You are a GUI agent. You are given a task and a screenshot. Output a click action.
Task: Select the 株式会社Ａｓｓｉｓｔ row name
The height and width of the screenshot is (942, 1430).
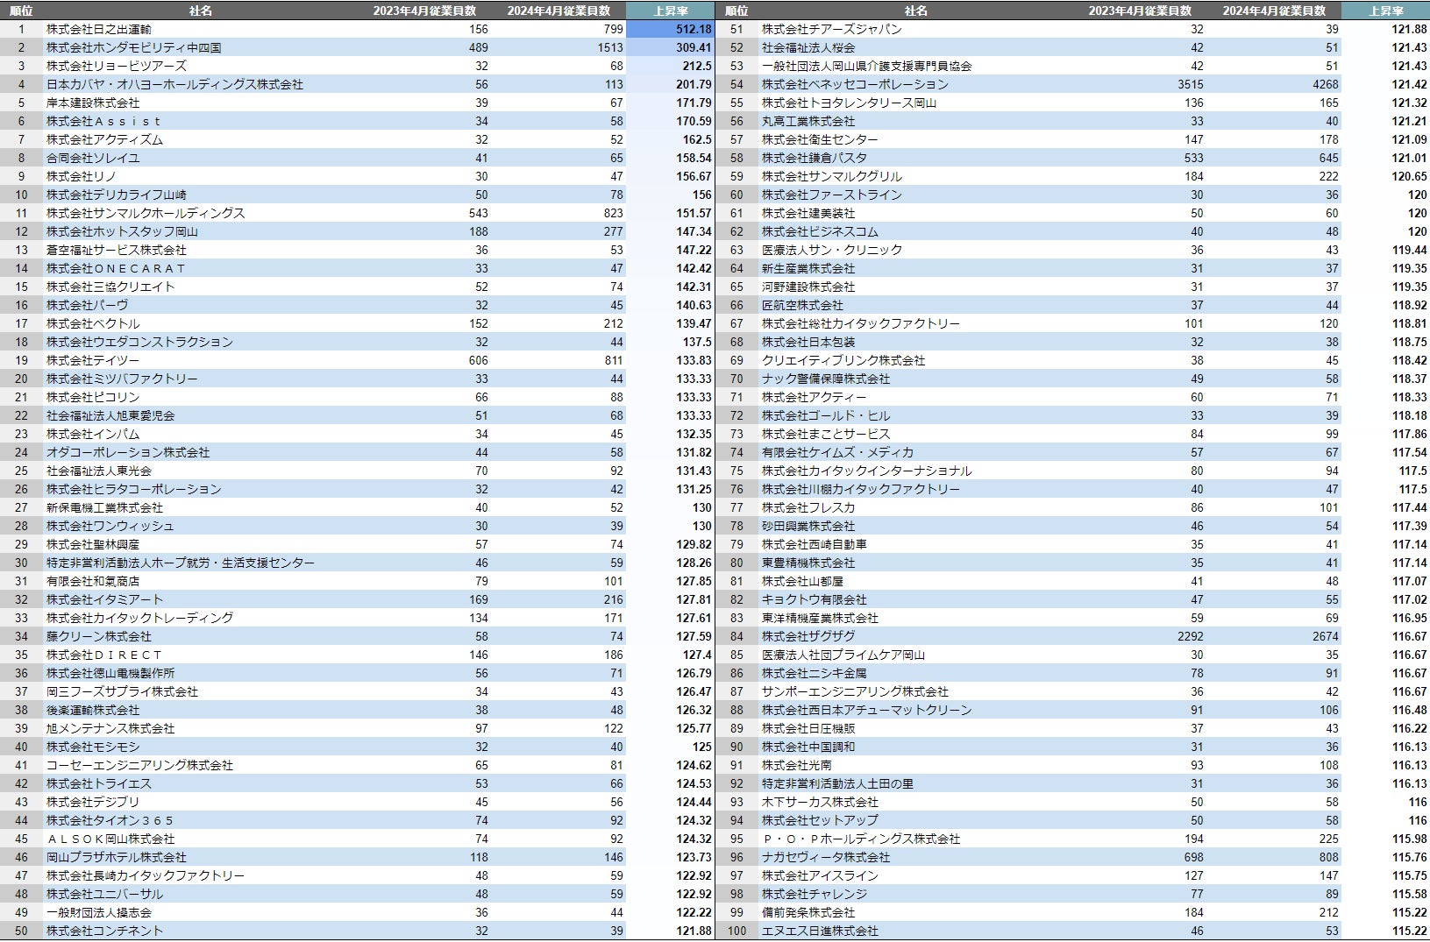tap(104, 121)
